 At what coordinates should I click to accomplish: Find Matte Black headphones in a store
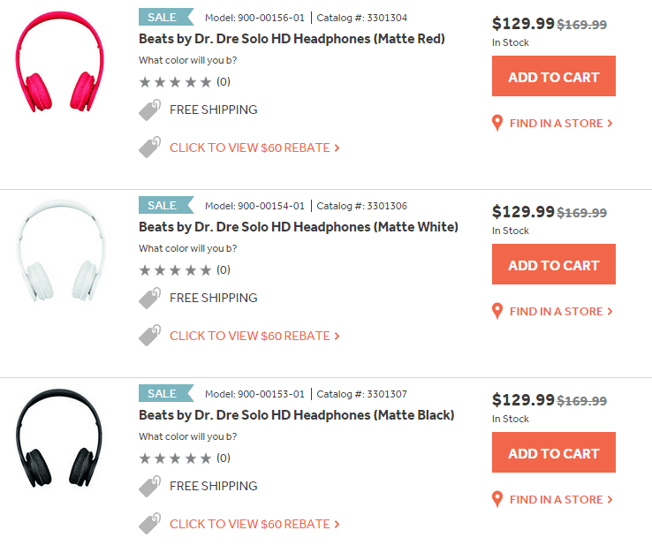pyautogui.click(x=561, y=499)
